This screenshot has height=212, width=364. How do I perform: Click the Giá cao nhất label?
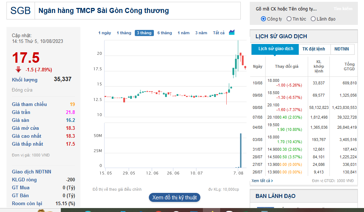click(26, 136)
